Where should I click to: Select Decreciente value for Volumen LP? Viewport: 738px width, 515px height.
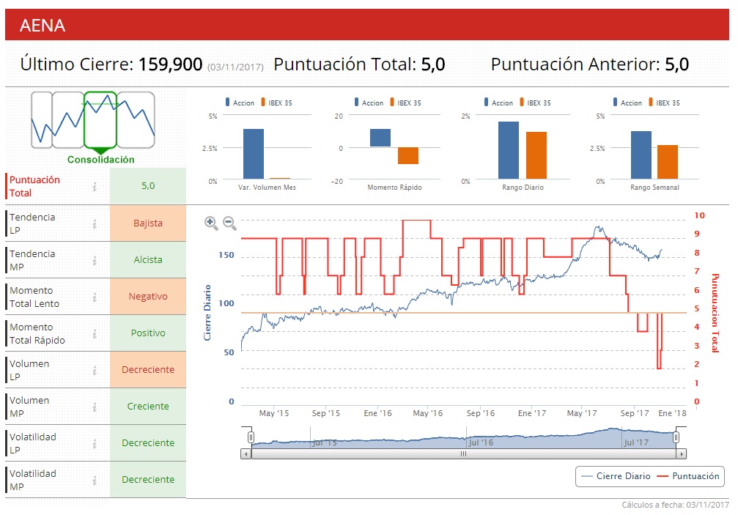pyautogui.click(x=148, y=370)
